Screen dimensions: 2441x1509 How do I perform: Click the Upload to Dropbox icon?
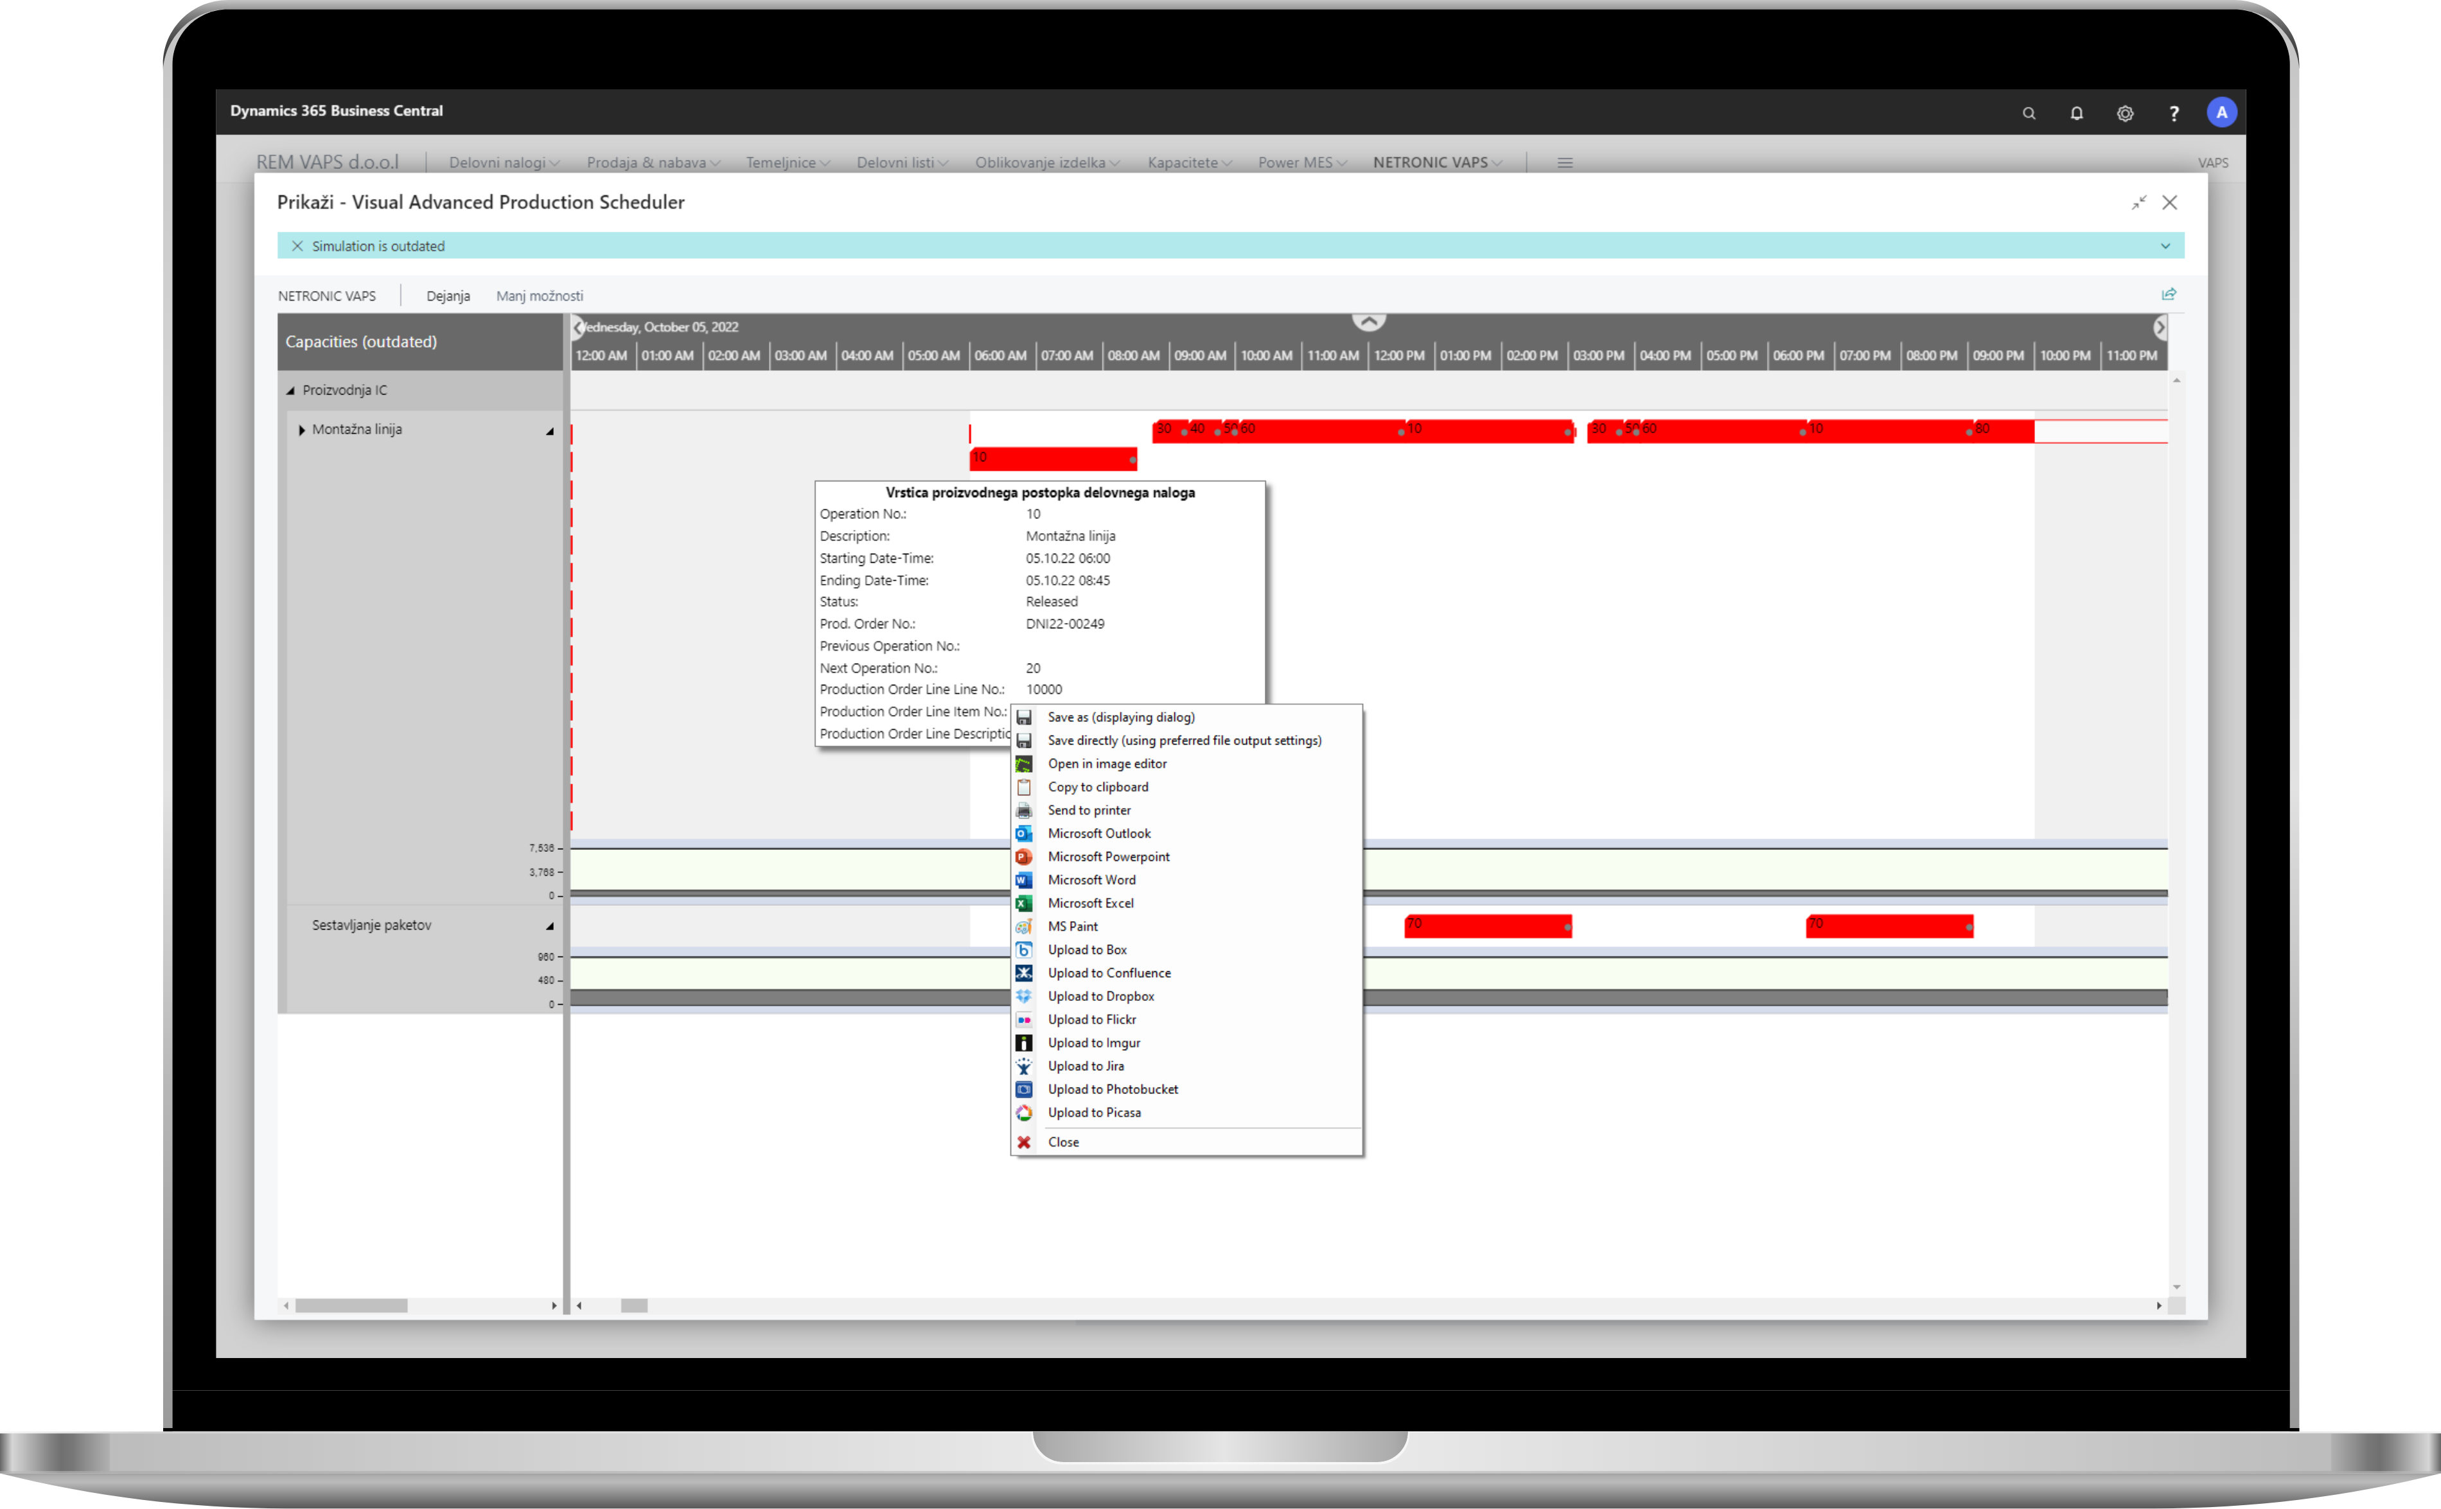click(x=1024, y=996)
